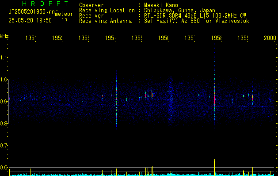Click the 2000 time axis label

coord(270,38)
